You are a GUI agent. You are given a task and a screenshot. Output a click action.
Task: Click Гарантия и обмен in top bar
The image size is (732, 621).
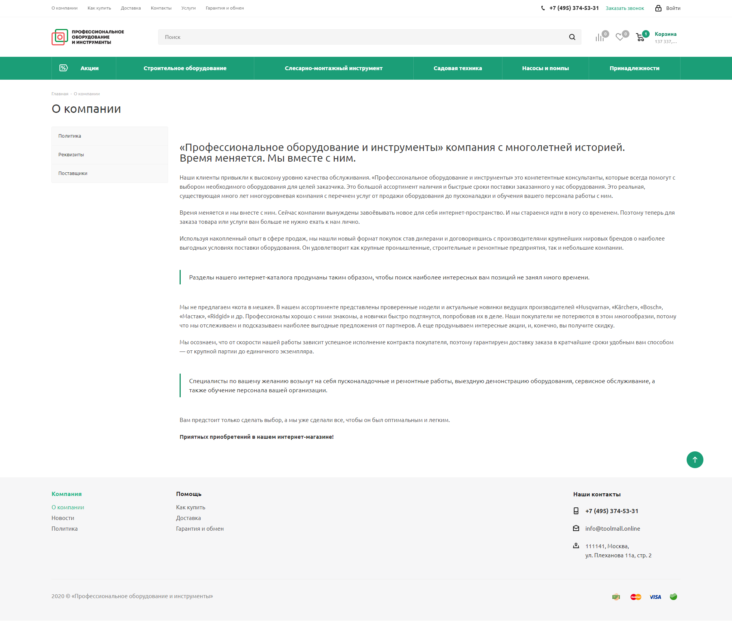tap(225, 8)
